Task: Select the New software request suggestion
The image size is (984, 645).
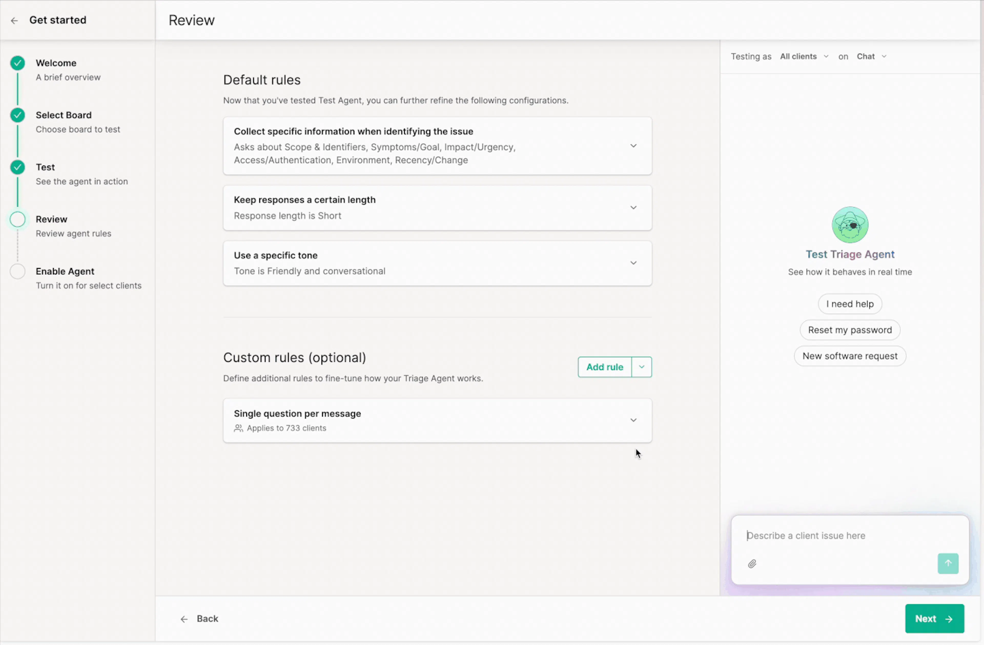Action: coord(850,356)
